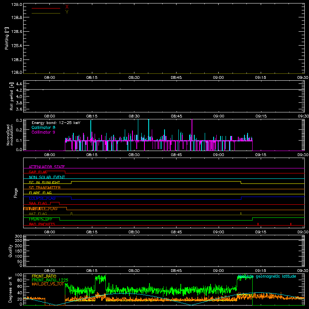
Task: Click the white quality trace line
Action: coord(164,240)
